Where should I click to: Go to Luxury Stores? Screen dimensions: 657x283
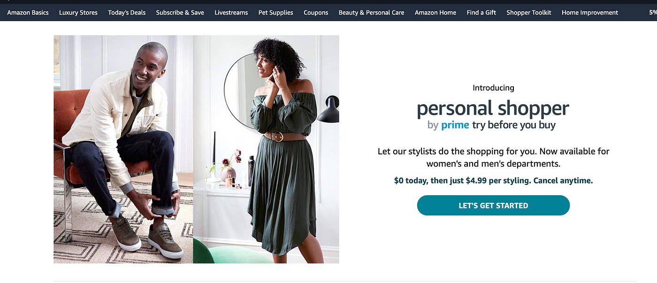[x=78, y=13]
